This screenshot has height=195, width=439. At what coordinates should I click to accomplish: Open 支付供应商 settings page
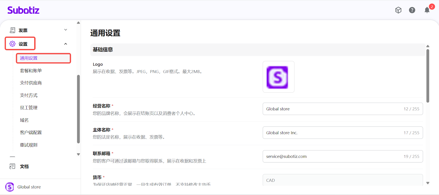(31, 83)
